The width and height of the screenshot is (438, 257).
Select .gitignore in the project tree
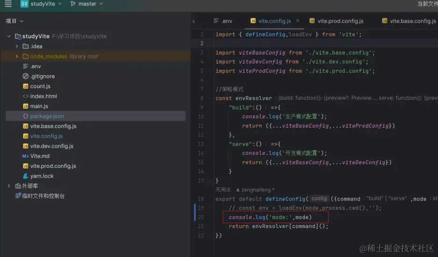(43, 76)
